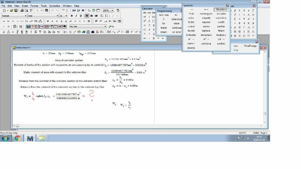301x169 pixels.
Task: Click the Go button next to My Site
Action: (x=111, y=26)
